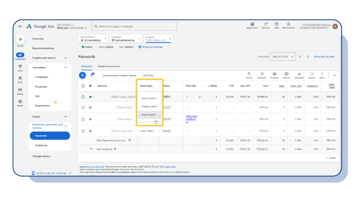Screen dimensions: 358x202
Task: Expand the Total: Ad group row
Action: pos(91,149)
